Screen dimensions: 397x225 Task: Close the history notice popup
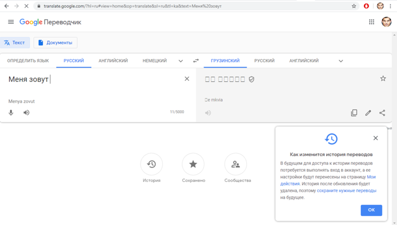pos(376,138)
